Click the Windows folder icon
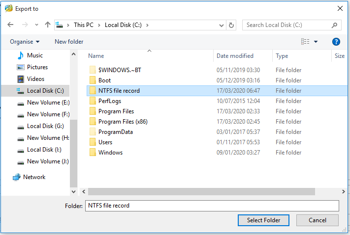This screenshot has height=235, width=350. click(93, 153)
